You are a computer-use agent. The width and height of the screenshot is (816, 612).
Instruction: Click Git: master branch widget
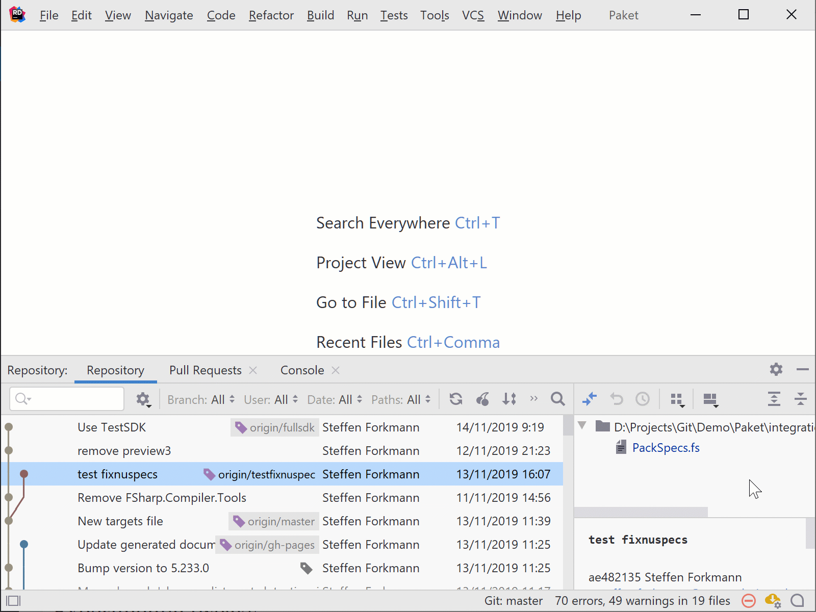coord(513,601)
